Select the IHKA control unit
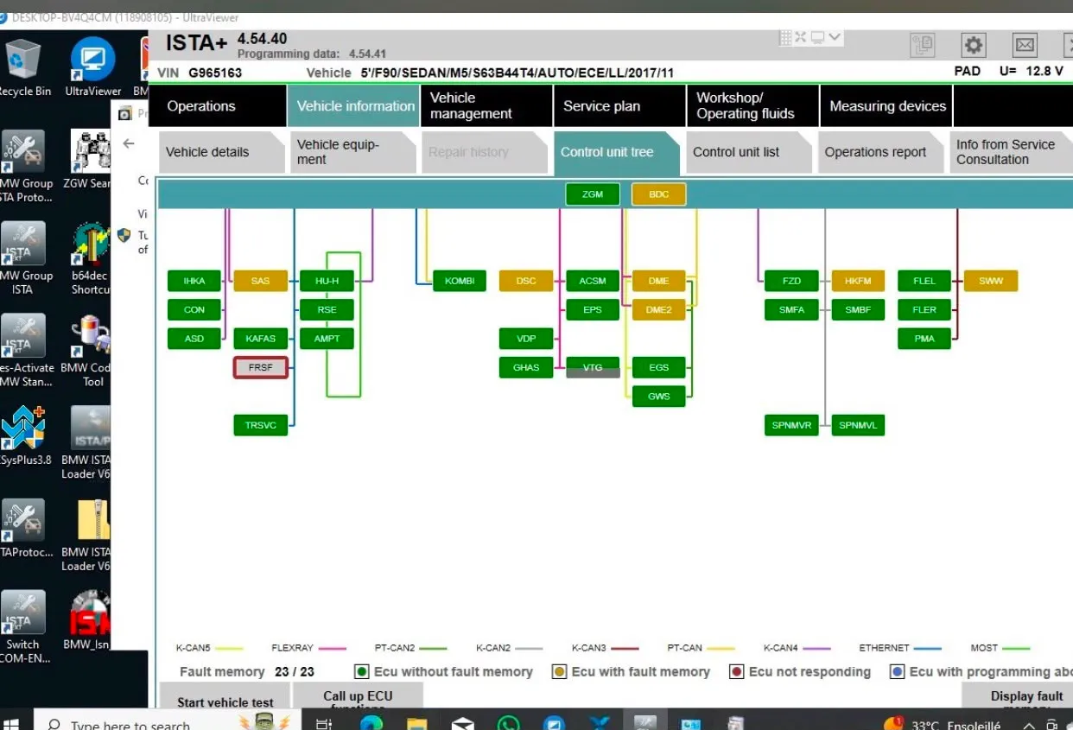Viewport: 1073px width, 730px height. click(194, 281)
